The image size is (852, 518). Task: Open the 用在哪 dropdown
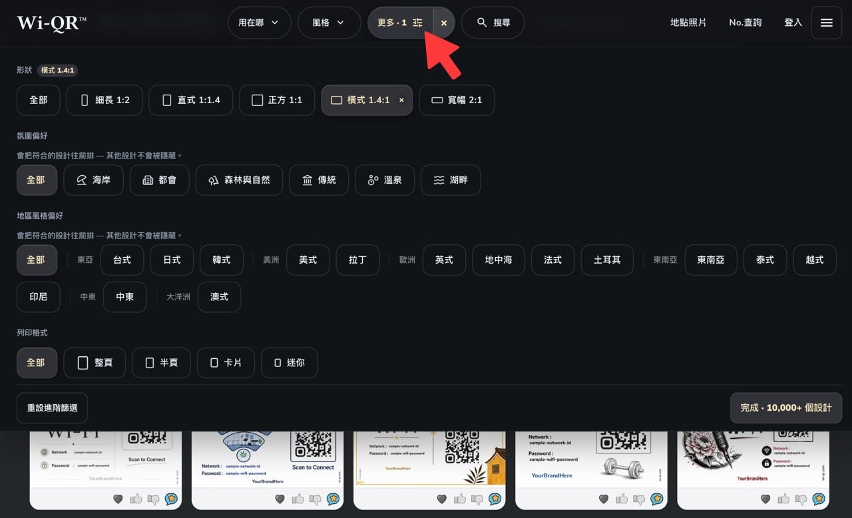tap(260, 23)
